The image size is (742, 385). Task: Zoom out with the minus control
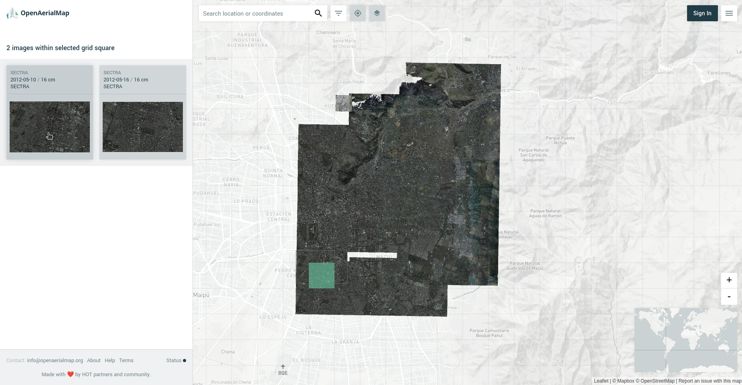coord(729,297)
